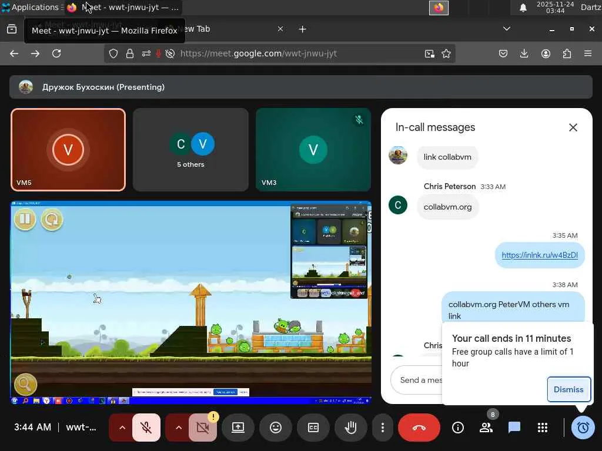Select the VM5 participant tile
This screenshot has width=602, height=451.
pos(68,150)
